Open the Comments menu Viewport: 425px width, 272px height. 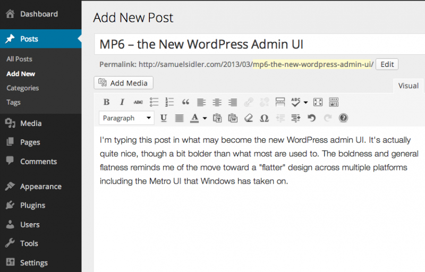pos(41,161)
